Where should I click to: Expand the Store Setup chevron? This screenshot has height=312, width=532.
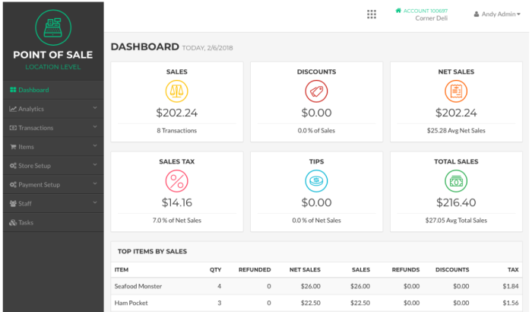[95, 165]
